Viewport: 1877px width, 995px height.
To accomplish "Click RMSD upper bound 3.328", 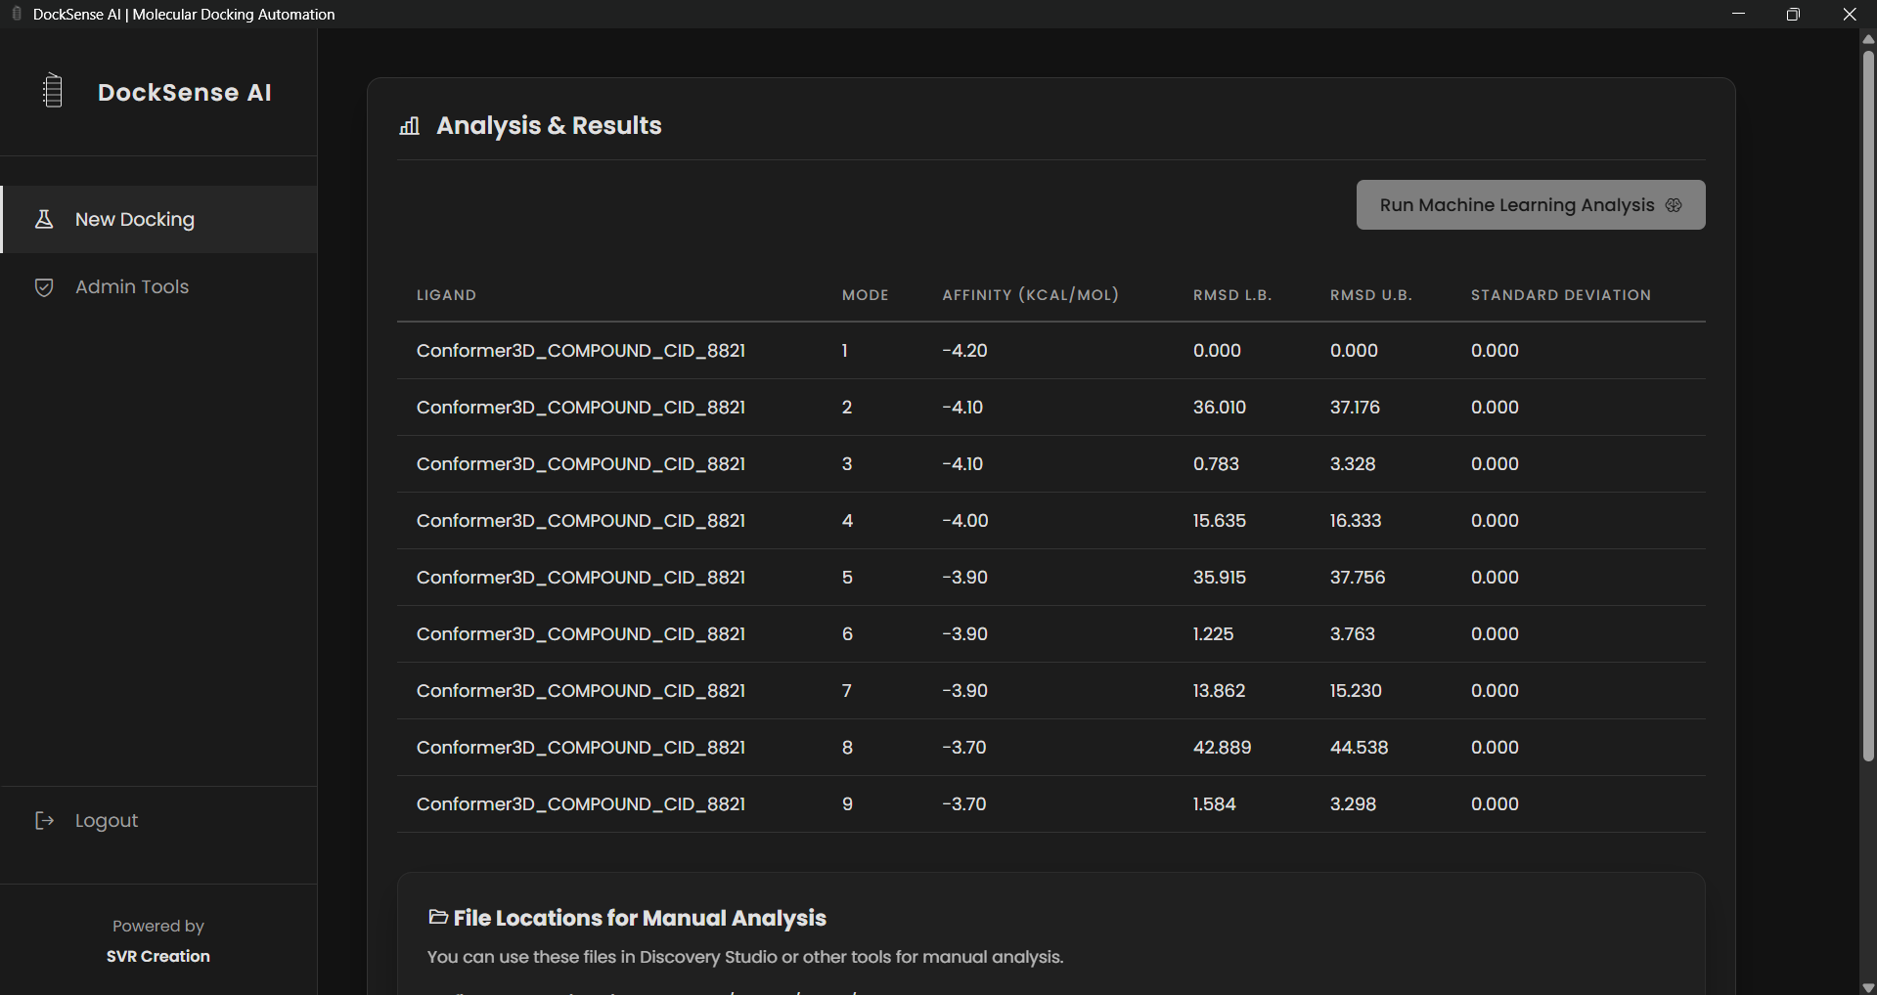I will click(x=1353, y=464).
